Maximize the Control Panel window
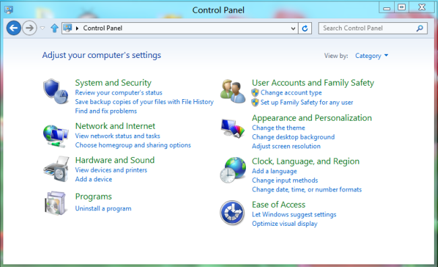The image size is (438, 267). pos(402,7)
